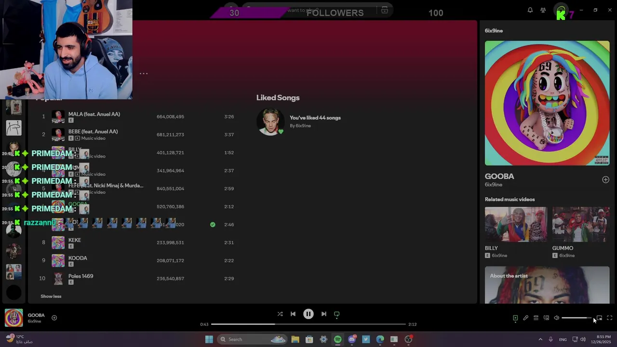Open Microsoft Store from the taskbar
This screenshot has height=347, width=617.
coord(309,339)
